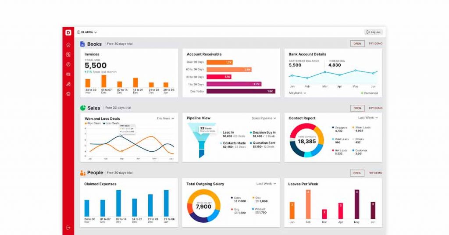This screenshot has height=235, width=449.
Task: Click the Leaves Per Week bar for May
Action: click(357, 204)
